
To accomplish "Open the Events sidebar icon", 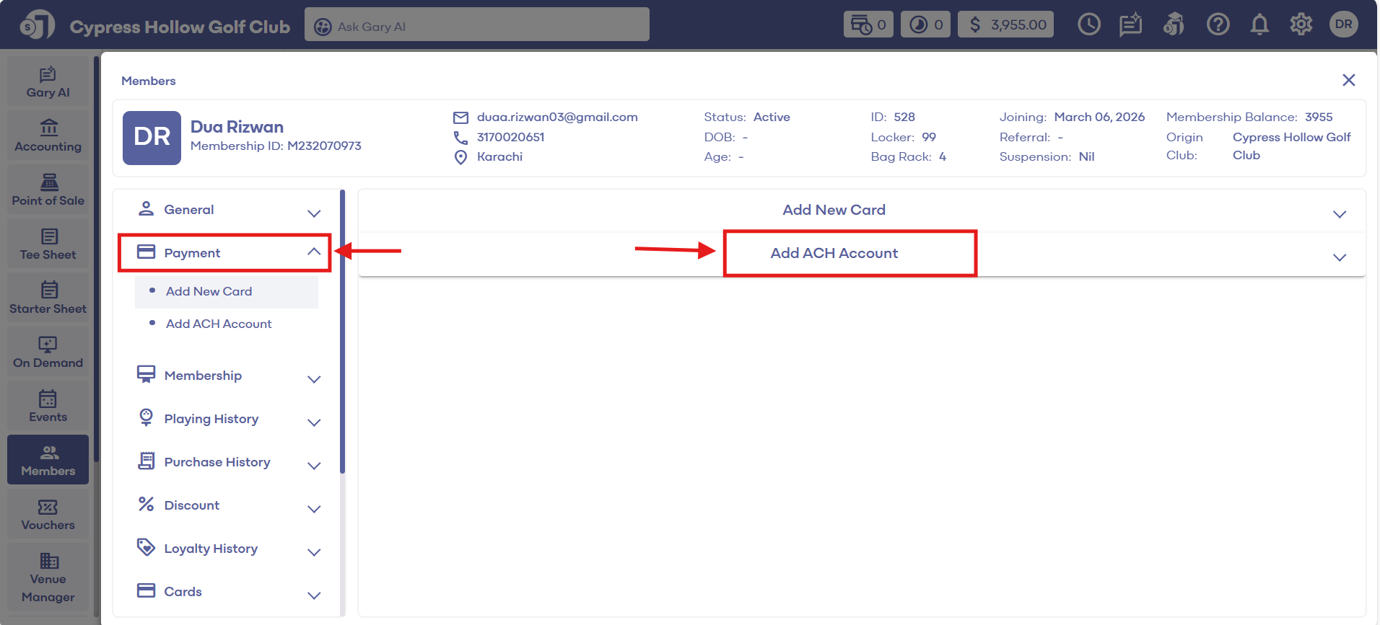I will [48, 407].
